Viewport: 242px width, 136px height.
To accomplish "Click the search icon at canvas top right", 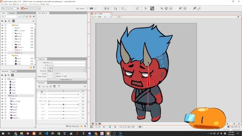I will [x=238, y=17].
